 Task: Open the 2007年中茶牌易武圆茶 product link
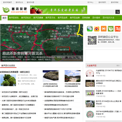point(109,113)
